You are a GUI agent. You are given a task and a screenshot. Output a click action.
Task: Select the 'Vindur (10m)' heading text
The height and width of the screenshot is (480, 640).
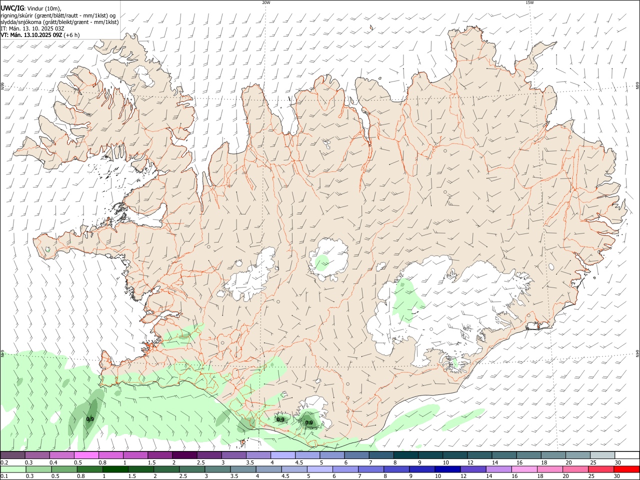coord(44,8)
